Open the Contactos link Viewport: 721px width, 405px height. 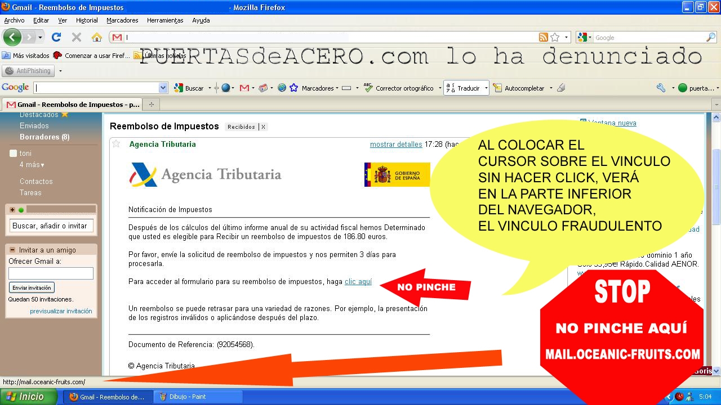[x=36, y=182]
